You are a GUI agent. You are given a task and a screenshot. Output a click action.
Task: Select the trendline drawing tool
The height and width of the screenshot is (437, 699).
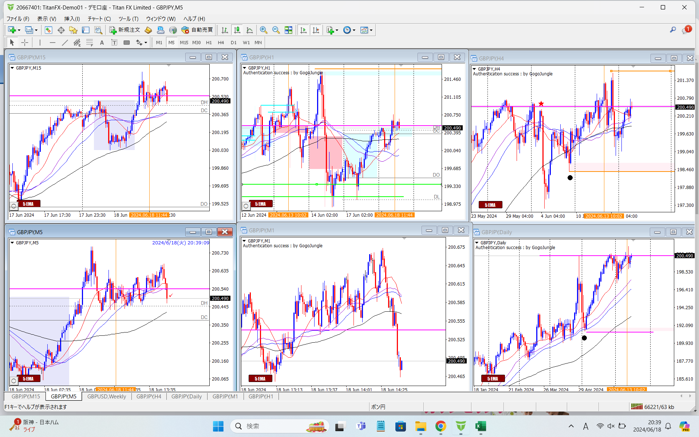click(65, 43)
